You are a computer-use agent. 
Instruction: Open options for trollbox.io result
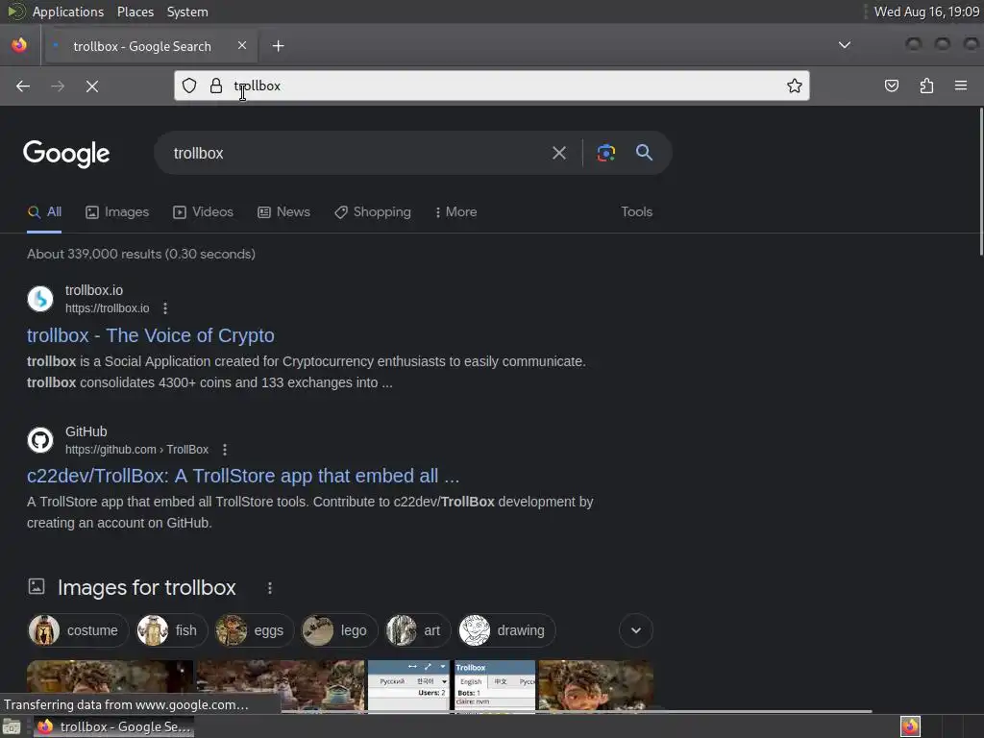point(165,308)
